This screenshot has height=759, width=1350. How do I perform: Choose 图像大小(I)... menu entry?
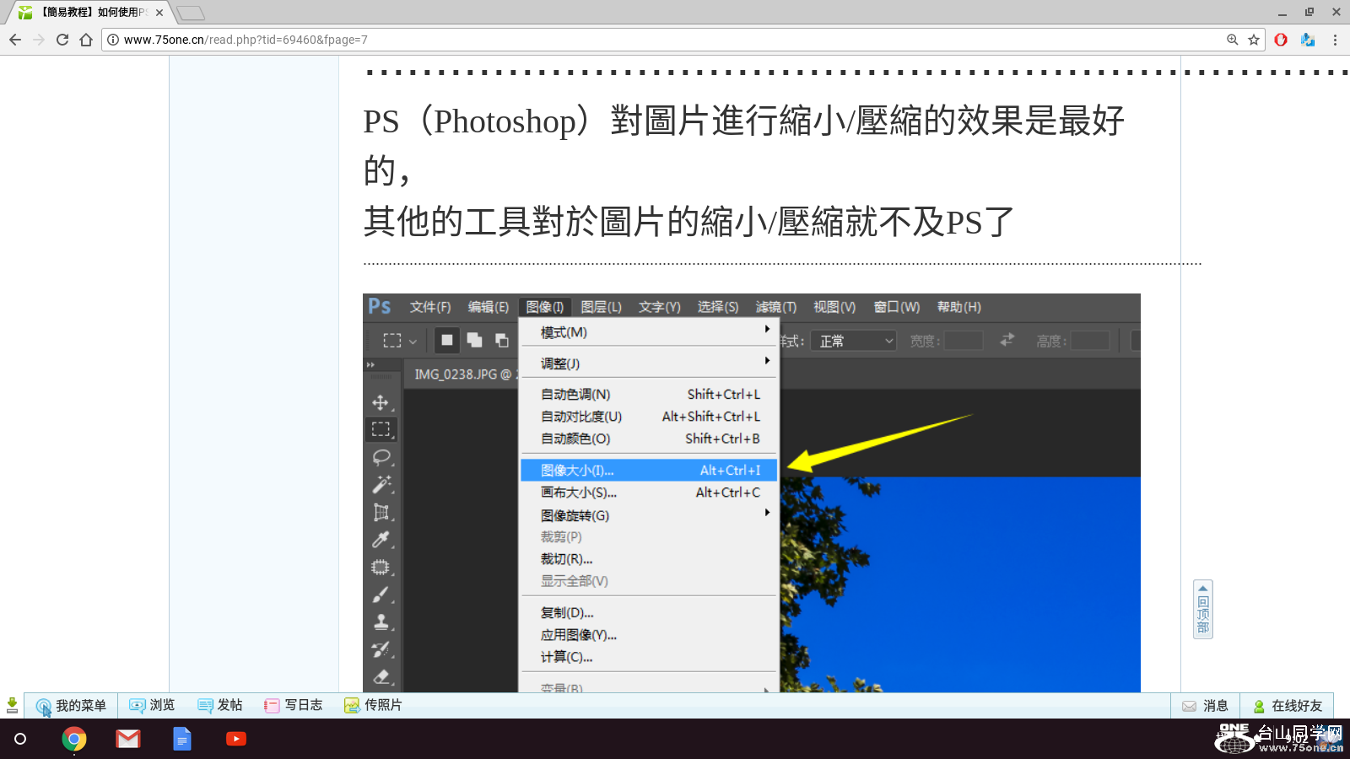click(x=648, y=470)
